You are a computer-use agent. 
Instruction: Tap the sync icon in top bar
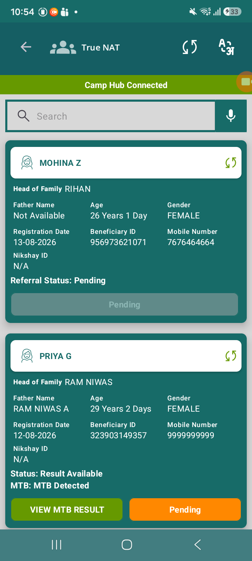[190, 47]
